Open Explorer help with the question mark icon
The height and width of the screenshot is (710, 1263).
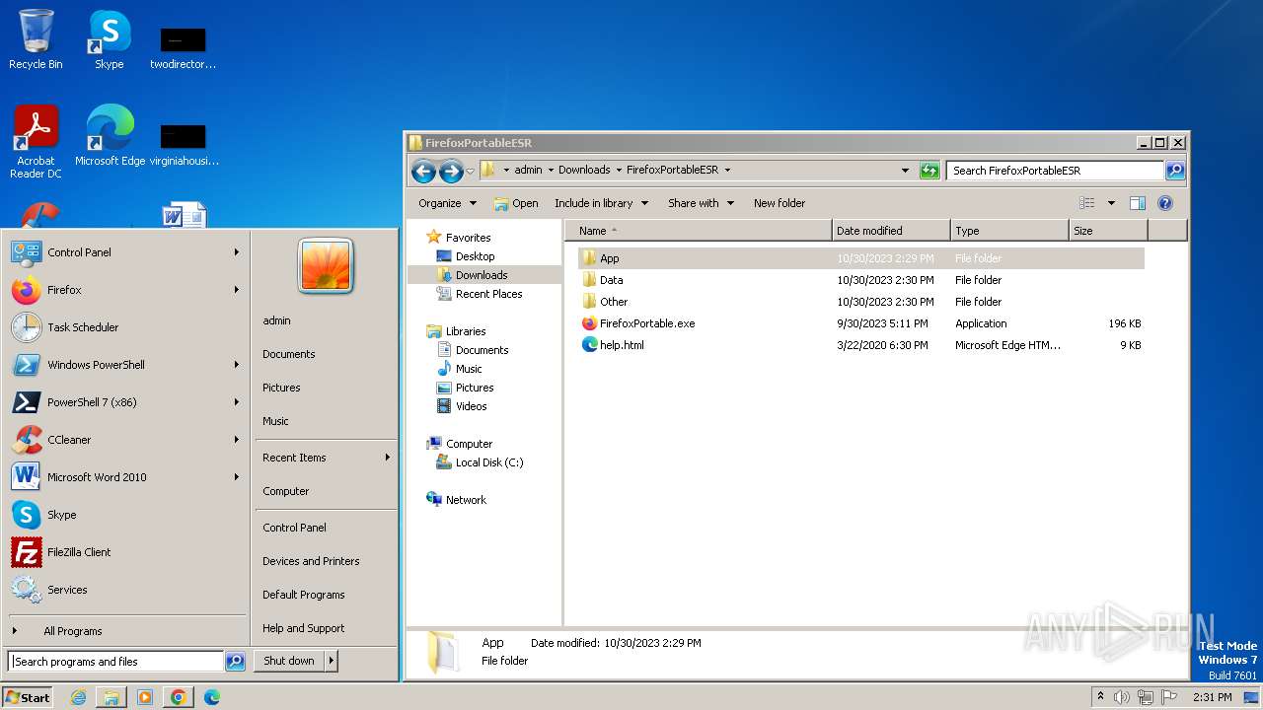coord(1164,203)
